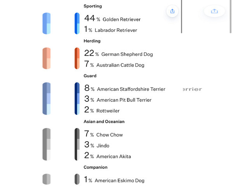Click the blue Sporting group color bar
This screenshot has height=194, width=233.
(77, 23)
